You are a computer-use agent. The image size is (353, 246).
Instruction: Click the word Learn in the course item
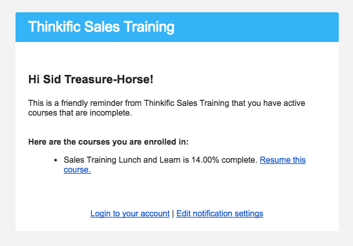(170, 160)
